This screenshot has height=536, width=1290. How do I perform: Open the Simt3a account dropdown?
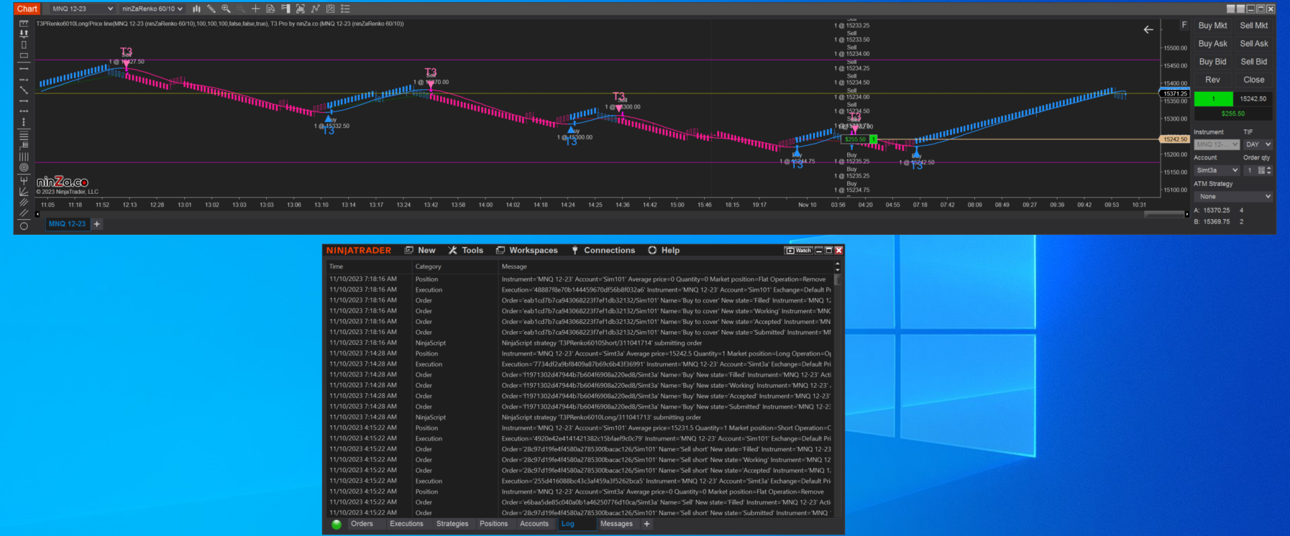click(x=1216, y=170)
